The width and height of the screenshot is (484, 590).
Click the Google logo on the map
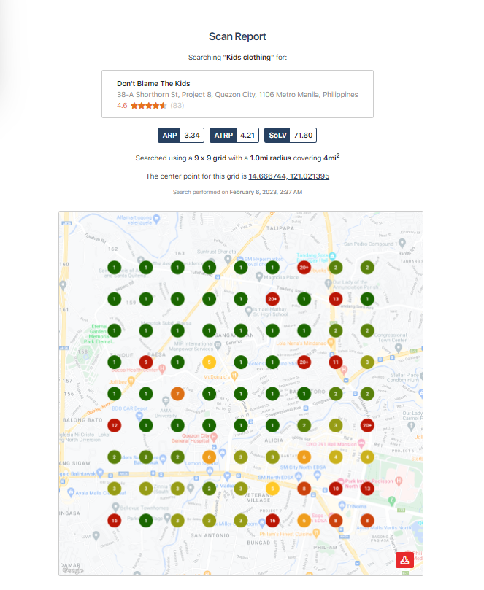(x=73, y=571)
